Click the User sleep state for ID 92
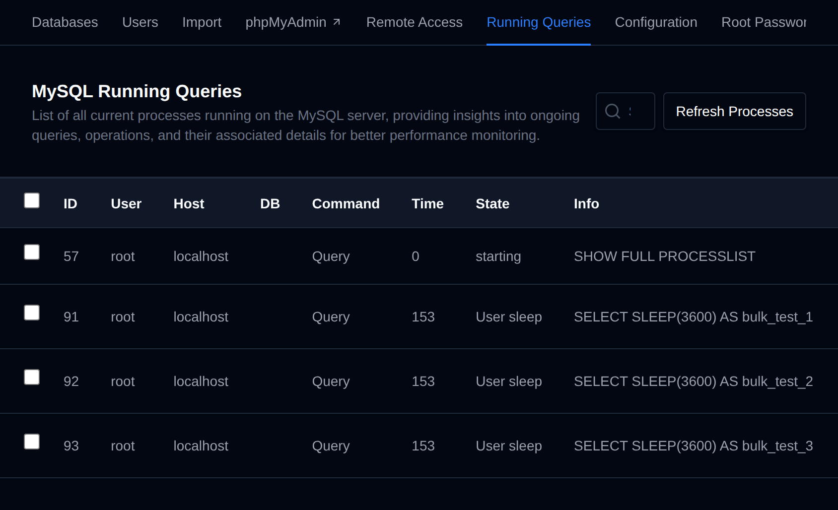This screenshot has height=510, width=838. 509,382
